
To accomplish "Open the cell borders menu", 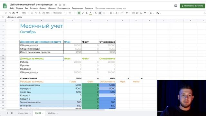I will [x=100, y=13].
